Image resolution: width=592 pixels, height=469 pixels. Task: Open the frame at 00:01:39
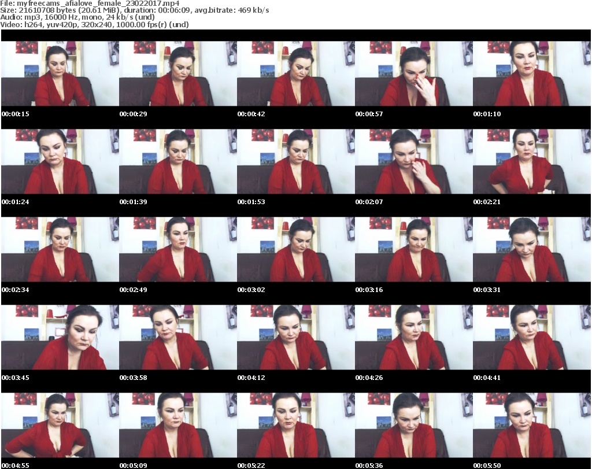[x=178, y=161]
